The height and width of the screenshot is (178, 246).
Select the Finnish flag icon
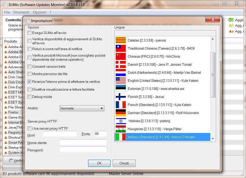(121, 97)
